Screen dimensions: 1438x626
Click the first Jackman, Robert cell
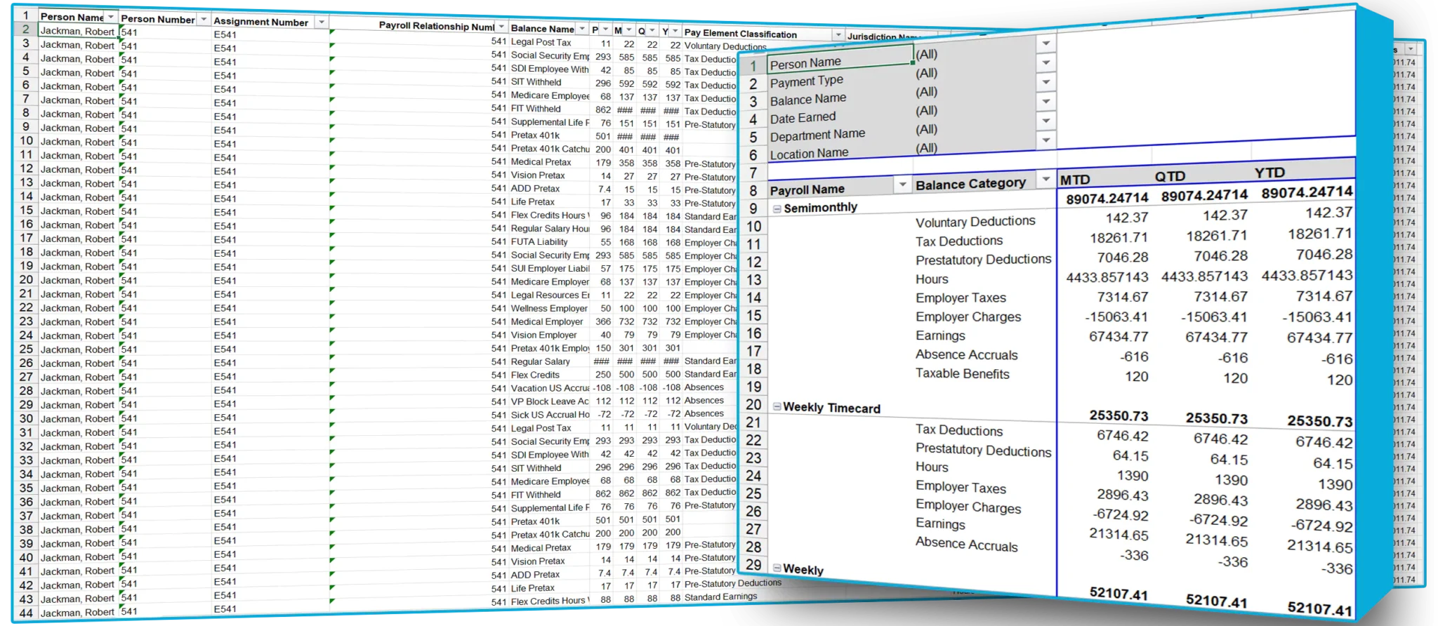77,32
